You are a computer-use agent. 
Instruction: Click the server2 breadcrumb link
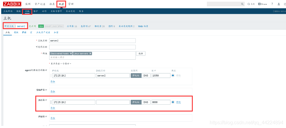tap(21, 26)
